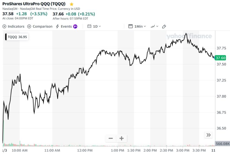Zoom in with the plus button

[x=121, y=138]
